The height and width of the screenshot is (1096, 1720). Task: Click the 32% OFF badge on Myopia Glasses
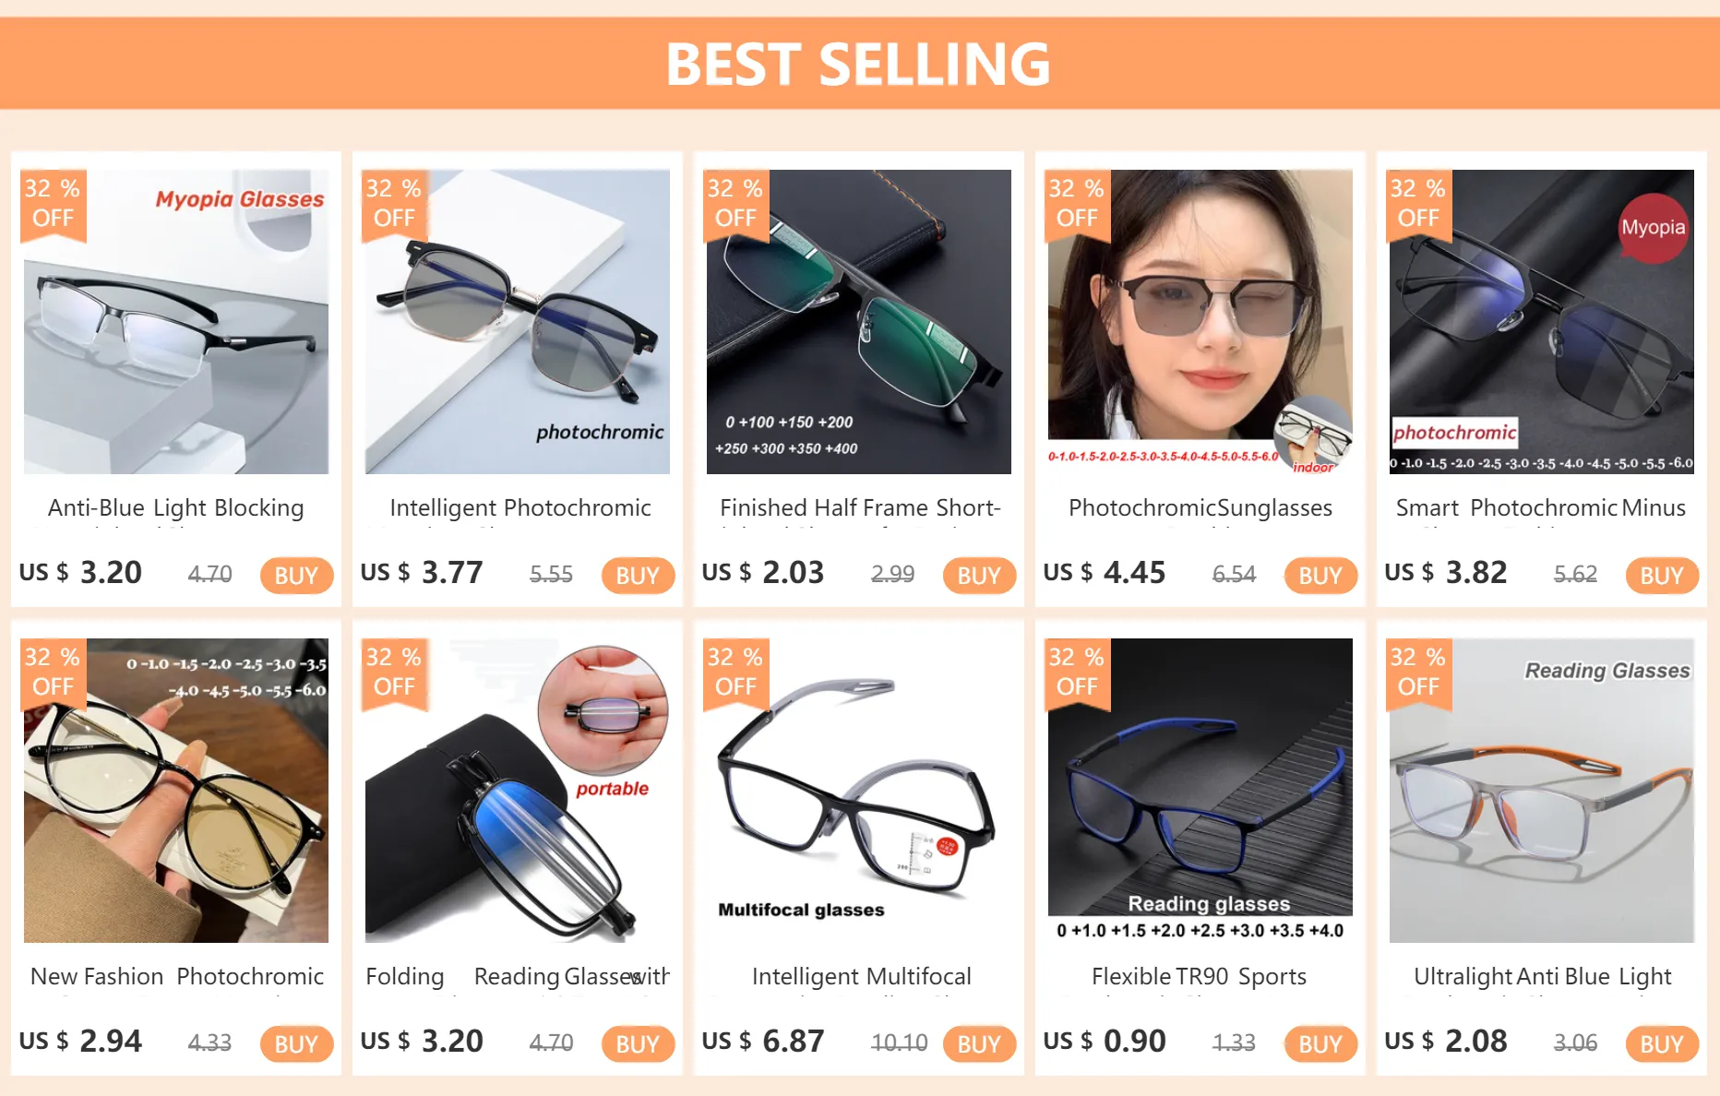[x=53, y=205]
